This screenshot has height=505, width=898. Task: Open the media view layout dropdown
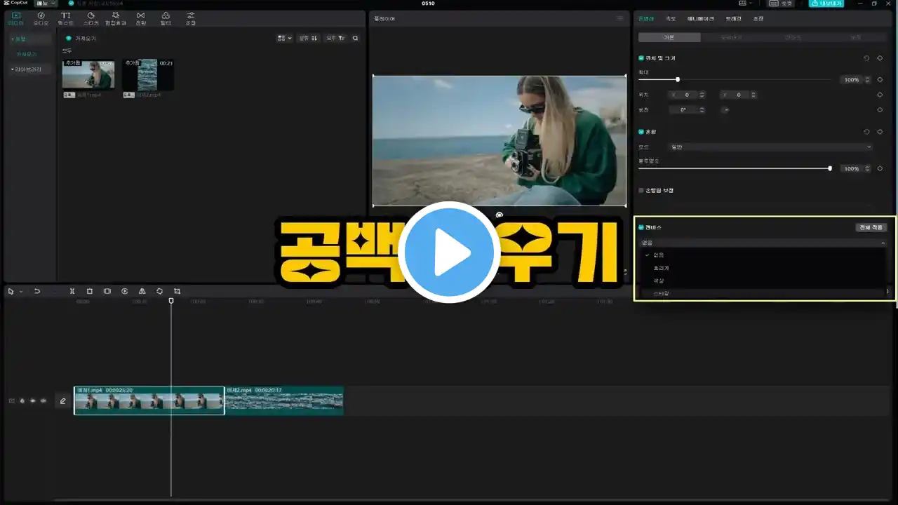tap(284, 38)
